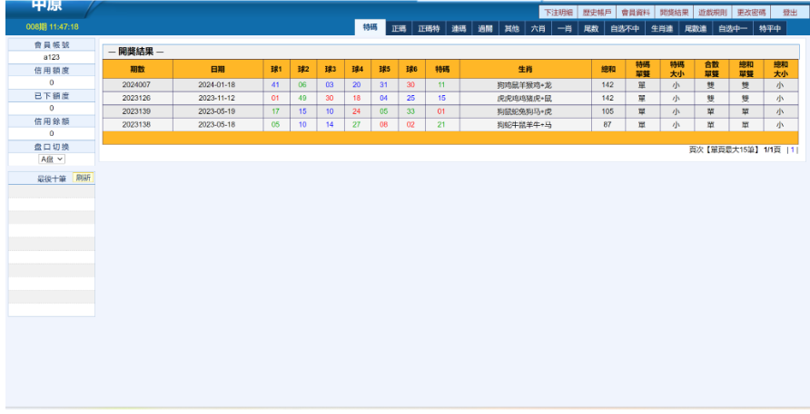
Task: Switch to the 特平中 tab
Action: [770, 29]
